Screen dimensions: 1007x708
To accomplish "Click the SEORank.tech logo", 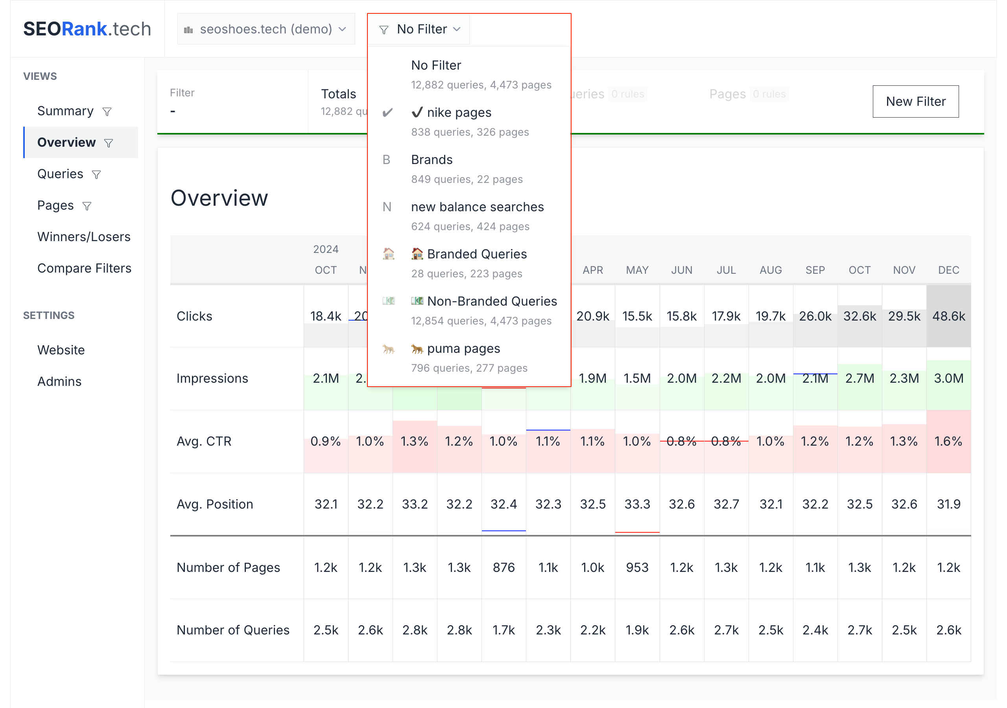I will point(87,29).
